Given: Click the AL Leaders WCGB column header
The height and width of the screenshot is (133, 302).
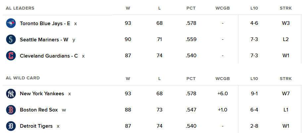Looking at the screenshot, I should pyautogui.click(x=223, y=8).
